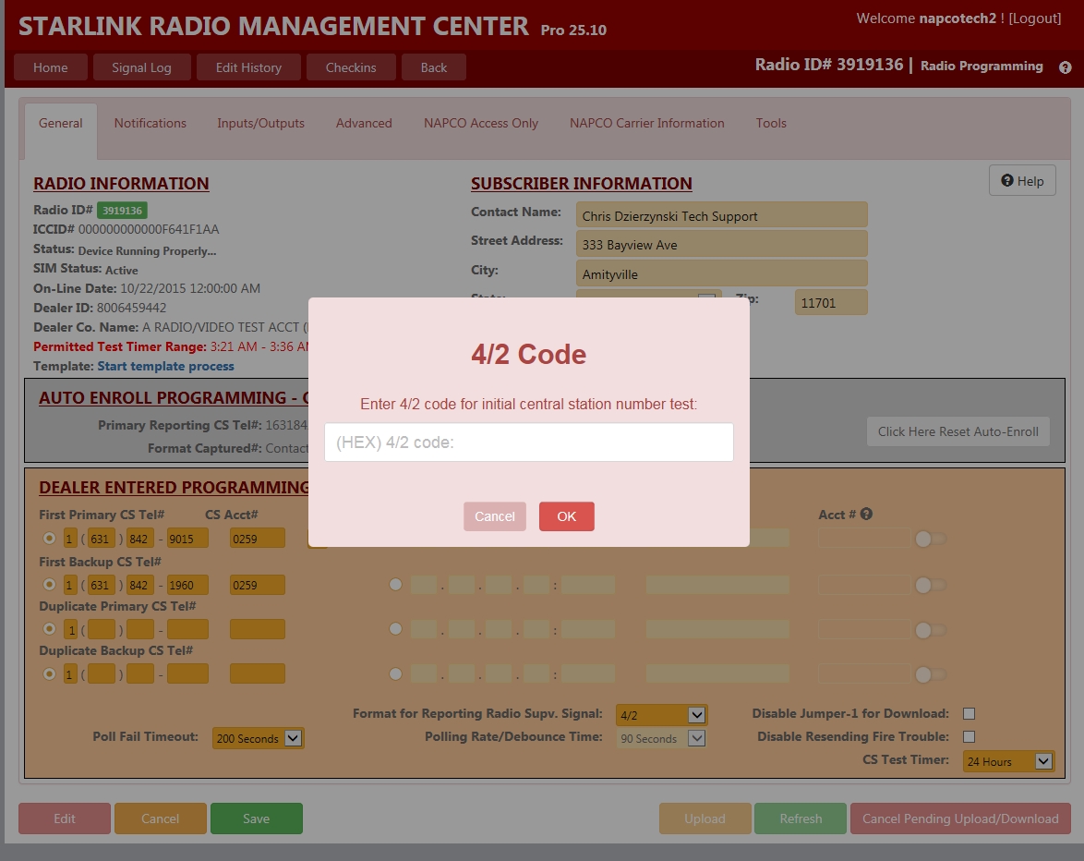
Task: Click the Duplicate Backup CS Acct# empty field
Action: (258, 673)
